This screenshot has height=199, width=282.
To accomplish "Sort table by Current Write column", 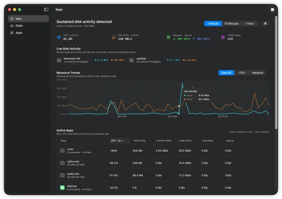I will tap(164, 141).
